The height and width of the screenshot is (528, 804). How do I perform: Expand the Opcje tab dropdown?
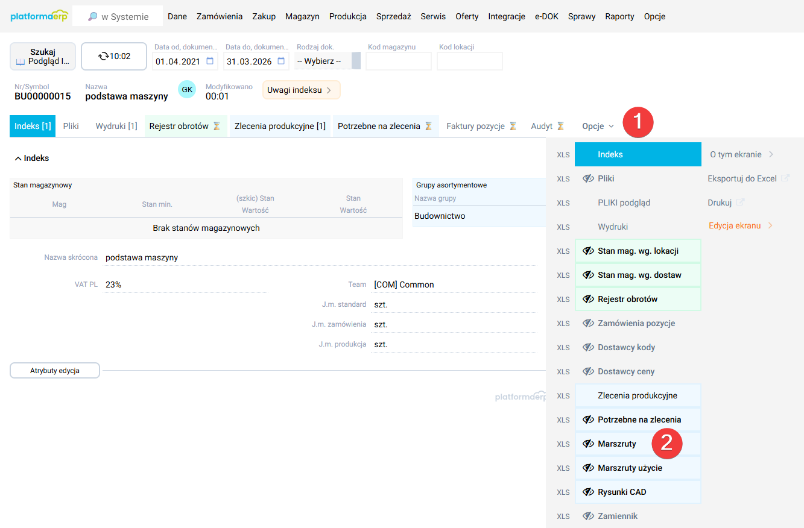(598, 126)
